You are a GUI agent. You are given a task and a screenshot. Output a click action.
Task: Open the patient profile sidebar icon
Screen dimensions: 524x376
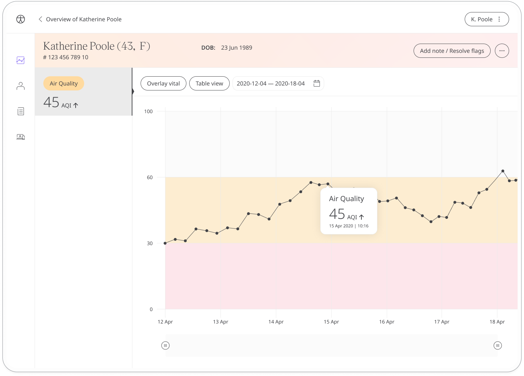tap(21, 86)
